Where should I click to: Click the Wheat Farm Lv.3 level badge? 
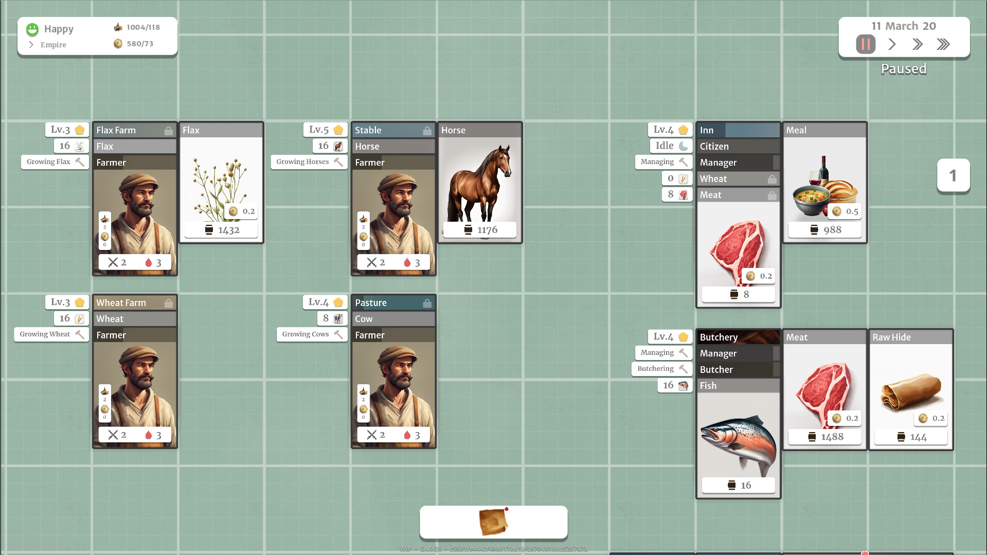coord(67,302)
